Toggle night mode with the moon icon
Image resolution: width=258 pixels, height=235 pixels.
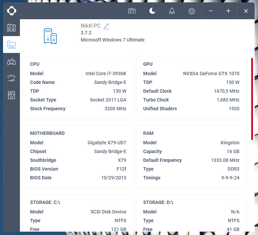point(152,11)
